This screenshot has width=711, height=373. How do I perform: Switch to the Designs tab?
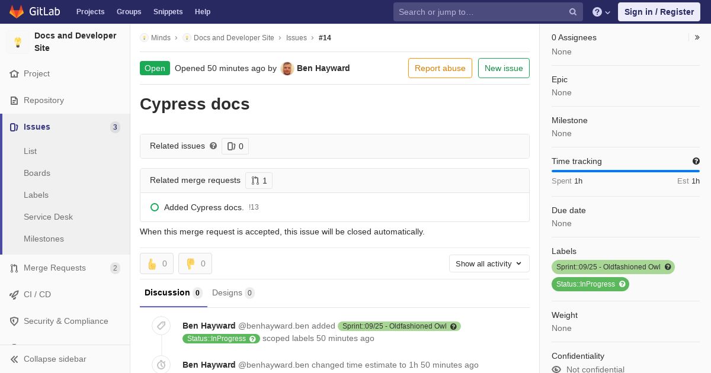click(x=233, y=292)
